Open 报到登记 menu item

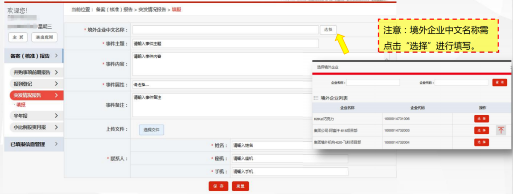pos(34,84)
